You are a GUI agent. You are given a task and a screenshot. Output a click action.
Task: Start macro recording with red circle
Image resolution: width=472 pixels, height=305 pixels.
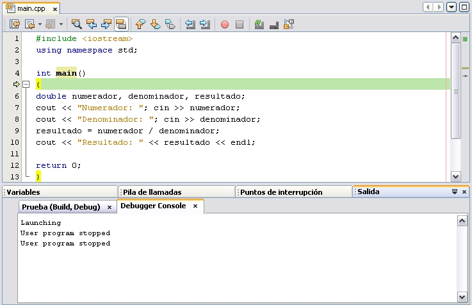click(225, 24)
